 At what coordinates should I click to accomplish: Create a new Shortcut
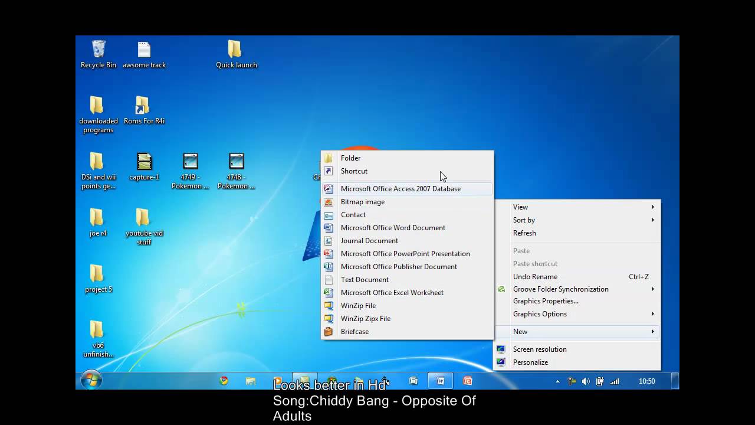pos(407,171)
